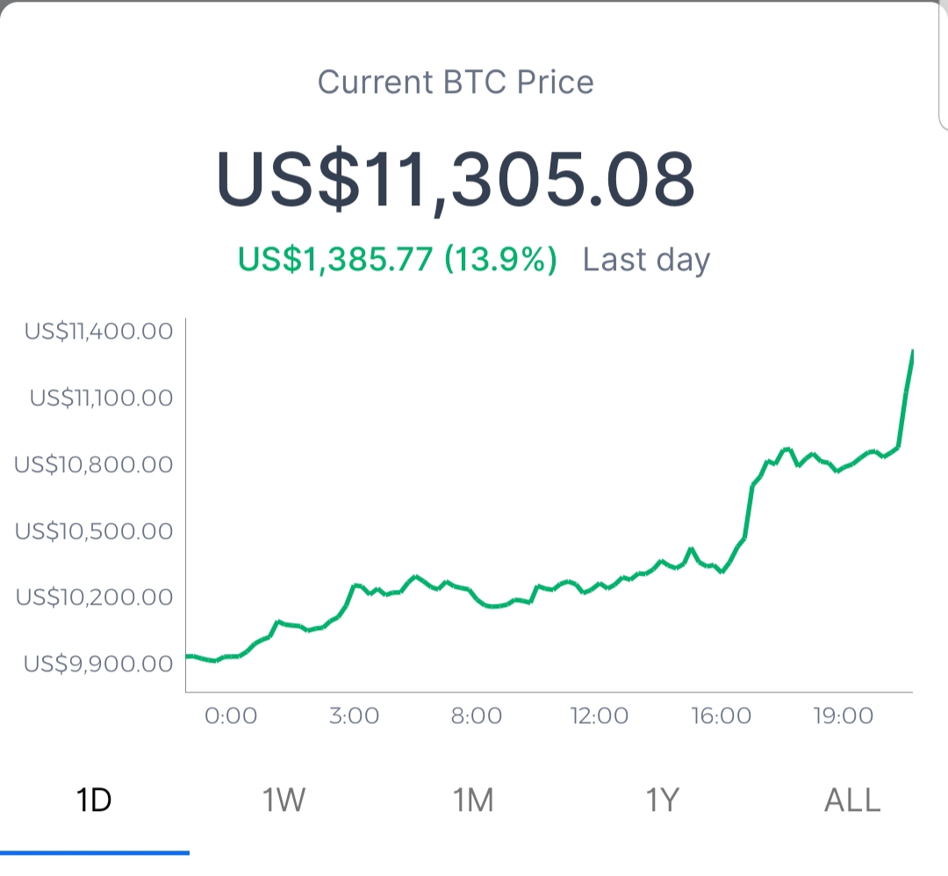The height and width of the screenshot is (876, 948).
Task: Click the 19:00 time axis label
Action: pos(843,716)
